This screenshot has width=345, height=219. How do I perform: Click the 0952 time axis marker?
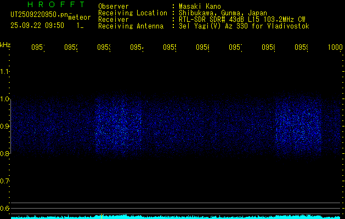(x=71, y=48)
